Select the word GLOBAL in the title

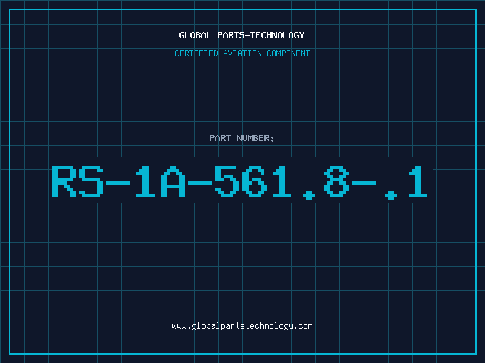(x=195, y=35)
